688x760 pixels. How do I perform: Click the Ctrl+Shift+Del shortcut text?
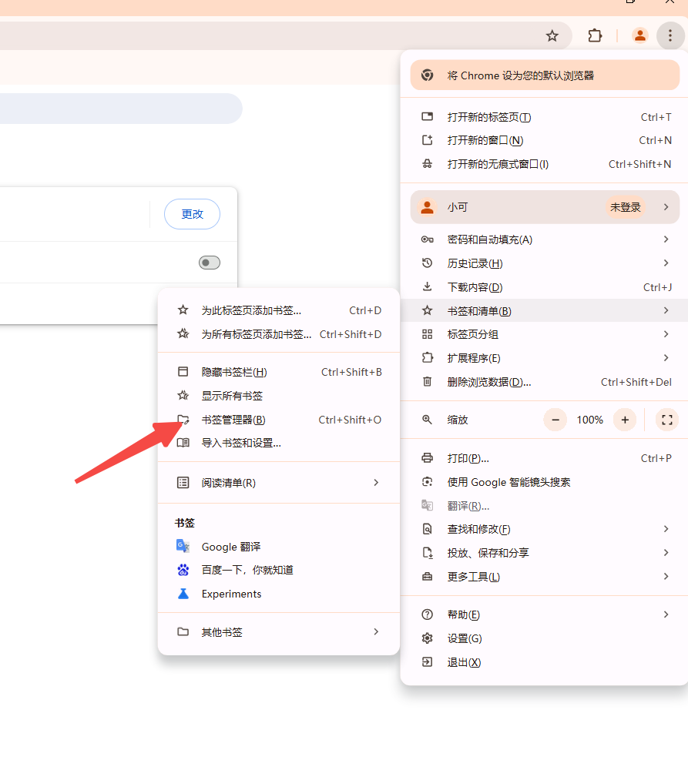(636, 382)
